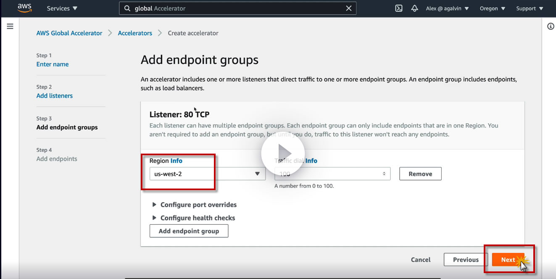Open the Services menu
Screen dimensions: 556x279
(62, 8)
